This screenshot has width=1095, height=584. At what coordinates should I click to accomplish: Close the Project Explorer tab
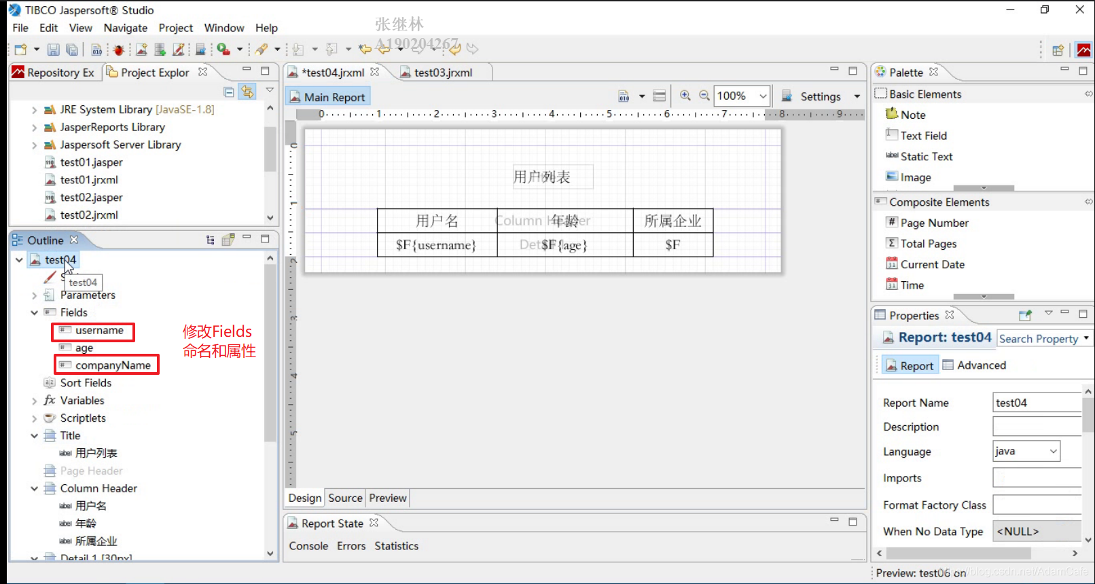click(x=202, y=72)
